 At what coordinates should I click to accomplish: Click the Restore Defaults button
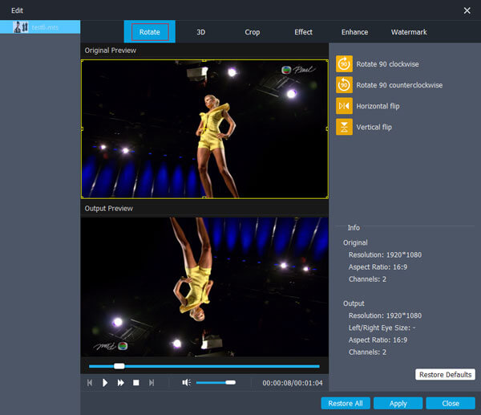[x=445, y=374]
